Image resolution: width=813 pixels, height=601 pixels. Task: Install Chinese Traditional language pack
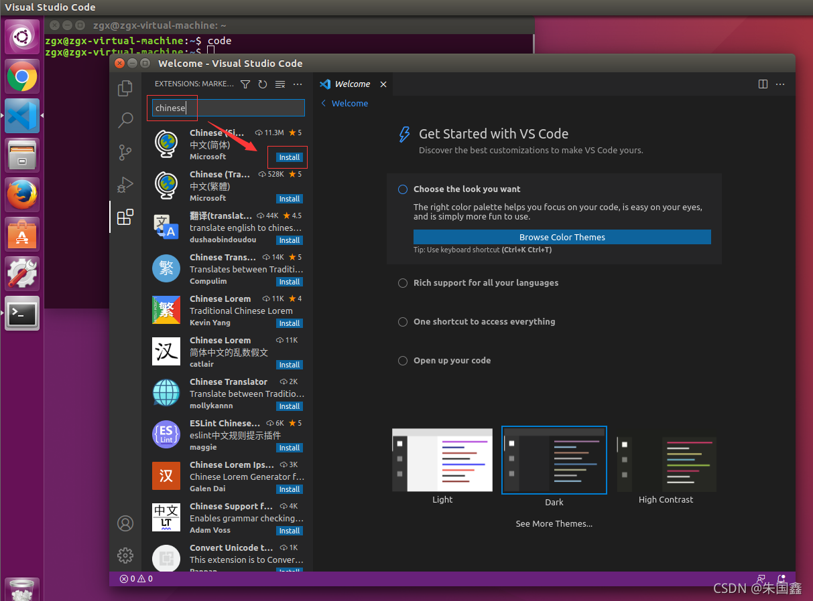(x=290, y=199)
